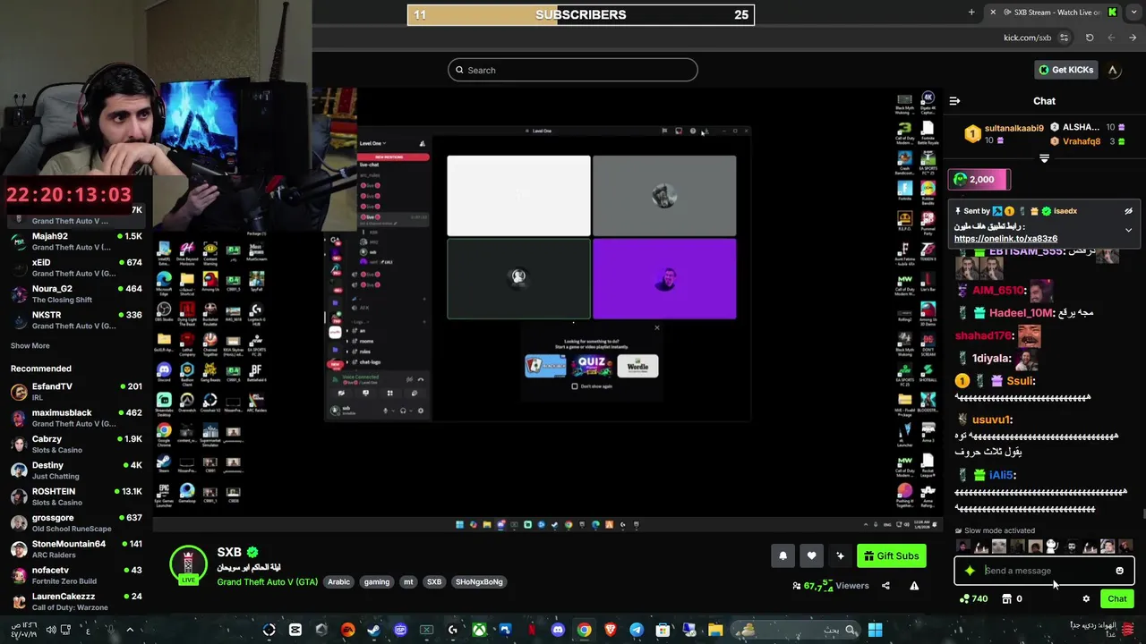
Task: Click the share icon next to Viewers
Action: [885, 586]
